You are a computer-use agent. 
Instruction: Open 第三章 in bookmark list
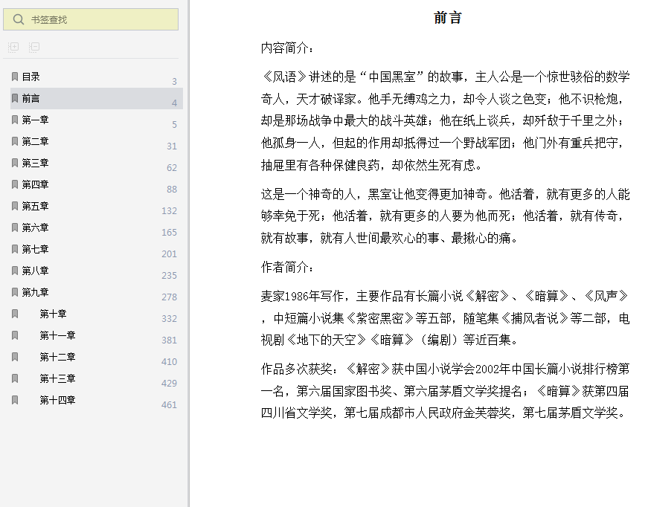click(x=36, y=163)
